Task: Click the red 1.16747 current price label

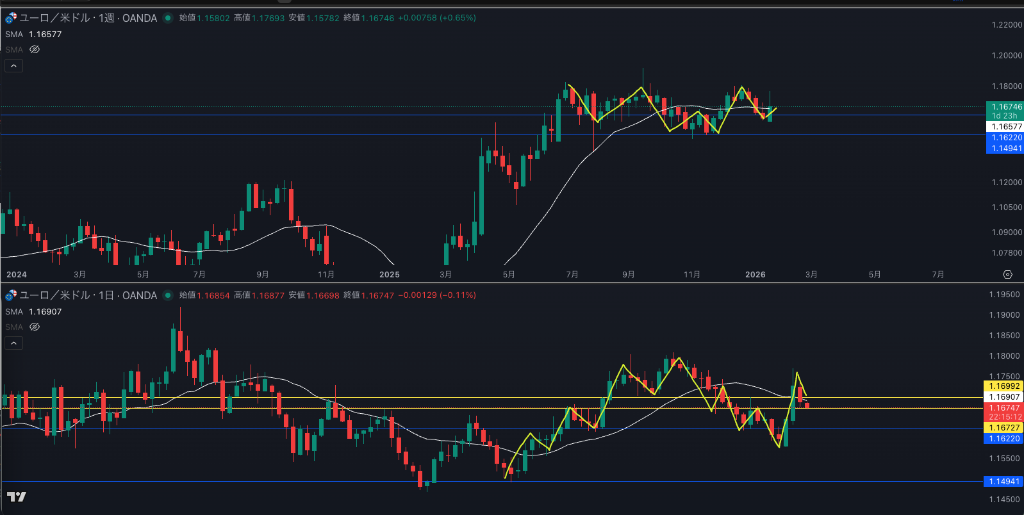Action: 1003,408
